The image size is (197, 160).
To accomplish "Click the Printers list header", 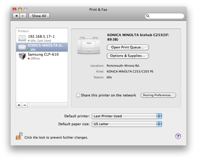I will coord(23,31).
